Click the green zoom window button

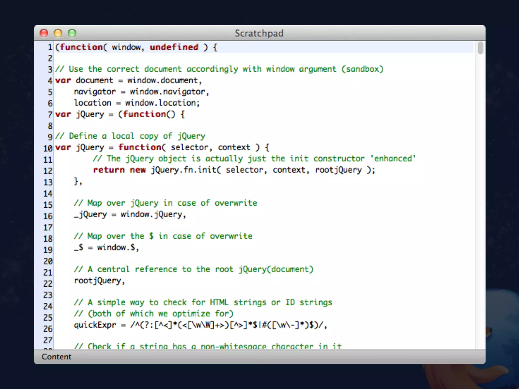[72, 33]
